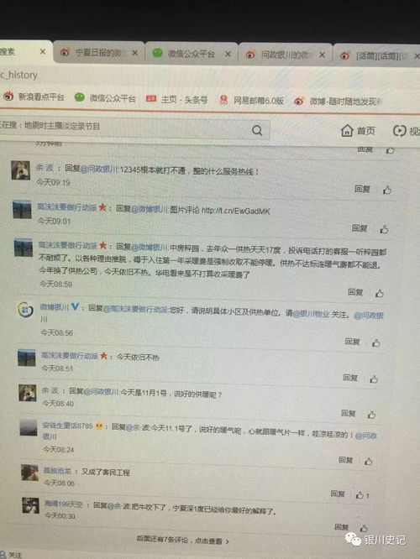Click the search magnifier icon

coord(257,130)
